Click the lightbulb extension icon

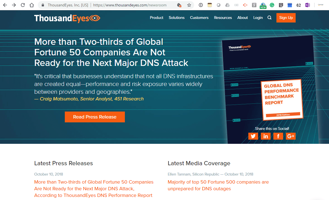click(x=281, y=5)
